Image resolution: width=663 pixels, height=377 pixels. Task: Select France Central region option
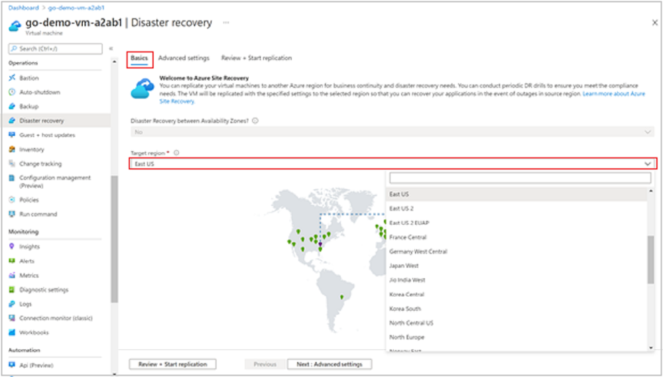pos(516,237)
